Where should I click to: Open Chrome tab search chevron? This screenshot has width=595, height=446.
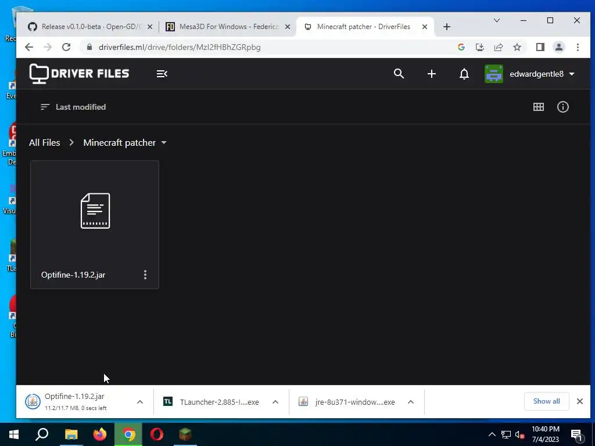click(497, 20)
